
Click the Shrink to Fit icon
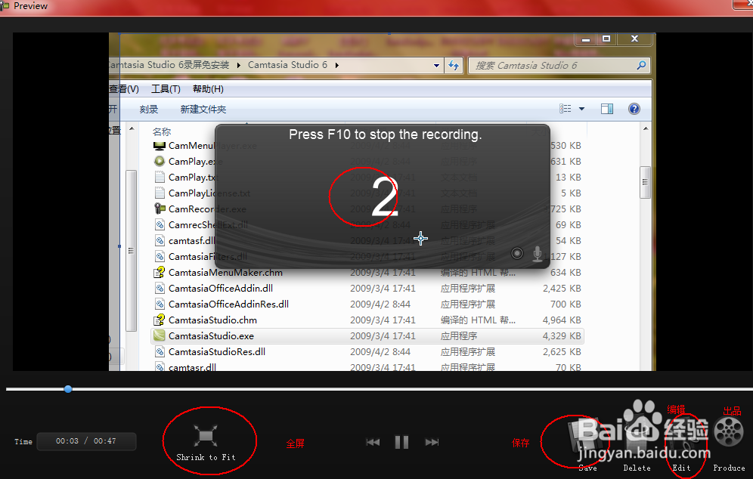point(206,436)
